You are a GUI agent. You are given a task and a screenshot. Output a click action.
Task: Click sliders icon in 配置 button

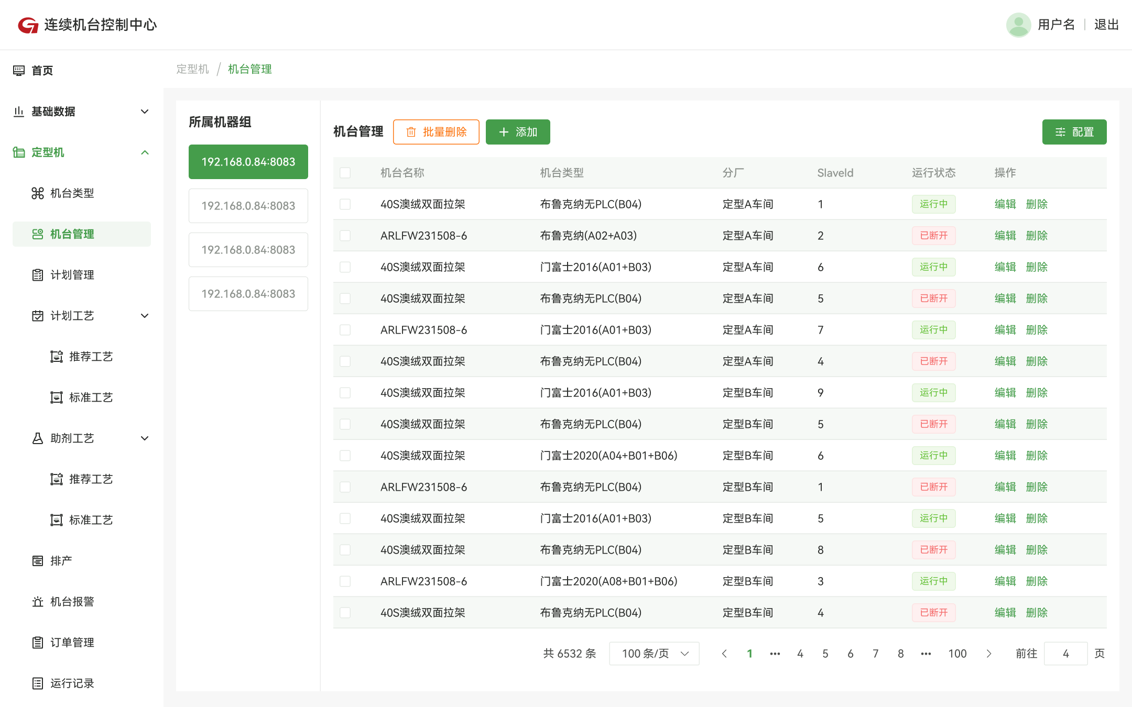(1060, 132)
